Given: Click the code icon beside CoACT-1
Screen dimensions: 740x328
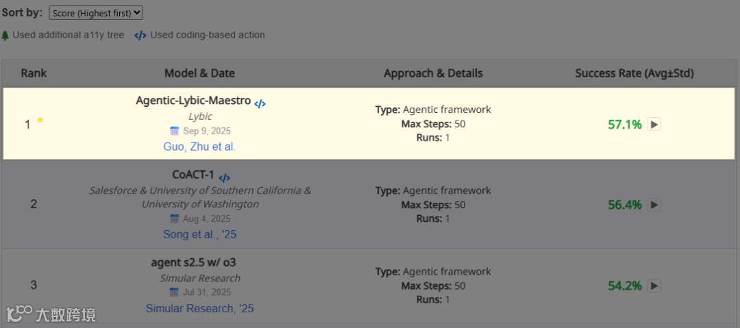Looking at the screenshot, I should [x=224, y=178].
